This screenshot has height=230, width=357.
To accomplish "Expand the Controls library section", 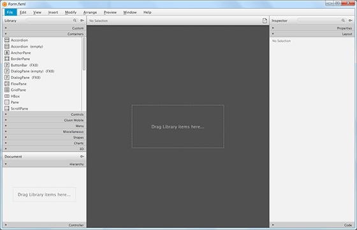I will 44,114.
